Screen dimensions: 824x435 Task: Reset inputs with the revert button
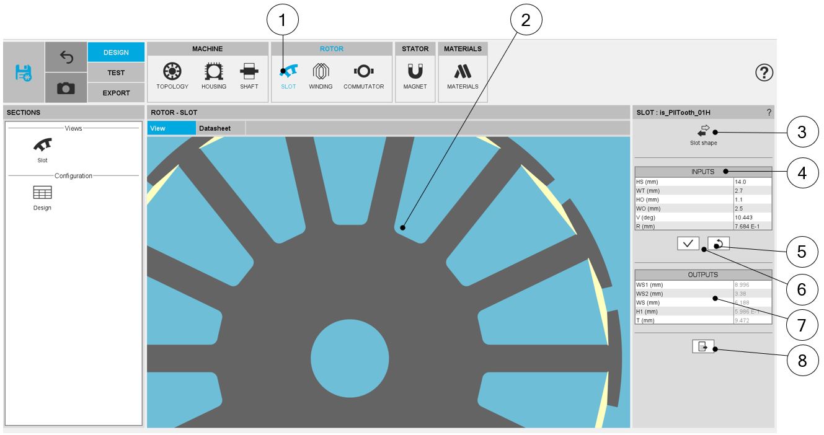[718, 244]
